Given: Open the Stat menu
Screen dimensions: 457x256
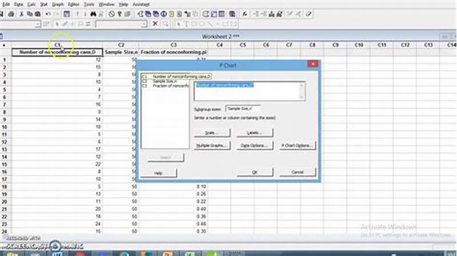Looking at the screenshot, I should pyautogui.click(x=44, y=5).
